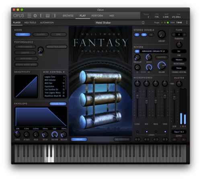Open the Opus hamburger main menu
This screenshot has height=179, width=201.
click(29, 16)
